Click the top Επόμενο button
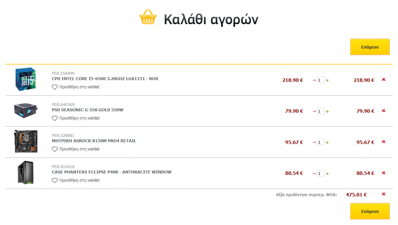The height and width of the screenshot is (225, 398). tap(370, 47)
